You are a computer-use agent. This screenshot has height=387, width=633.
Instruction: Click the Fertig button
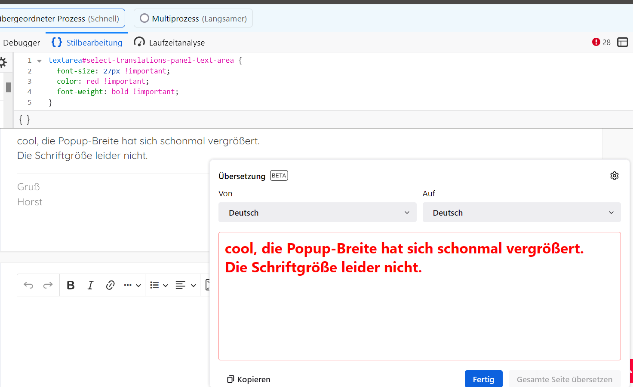point(483,379)
